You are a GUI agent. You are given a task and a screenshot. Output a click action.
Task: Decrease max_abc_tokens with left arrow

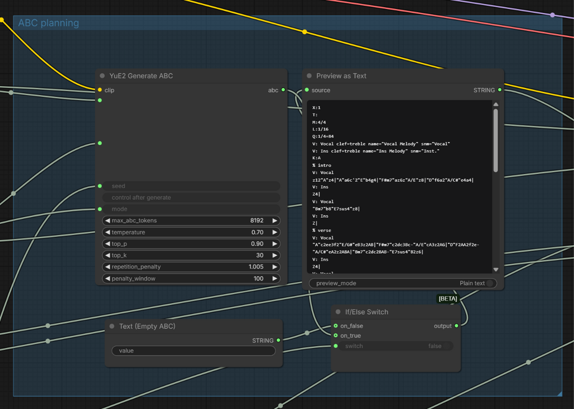click(x=108, y=220)
